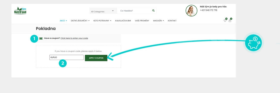
Task: Expand the AKCE menu
Action: click(x=63, y=21)
